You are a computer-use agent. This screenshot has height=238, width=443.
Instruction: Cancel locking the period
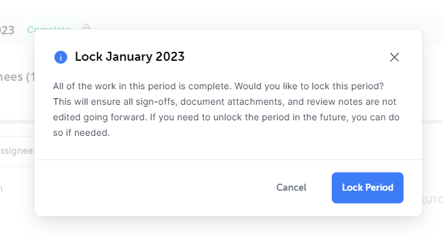point(291,188)
